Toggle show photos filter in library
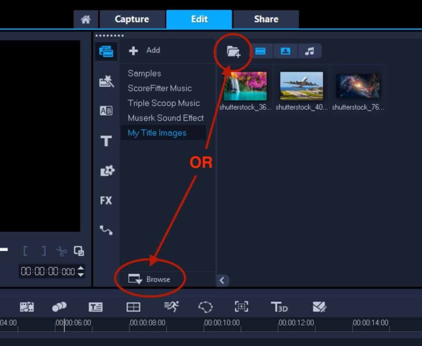Screen dimensions: 422x346 pyautogui.click(x=286, y=51)
